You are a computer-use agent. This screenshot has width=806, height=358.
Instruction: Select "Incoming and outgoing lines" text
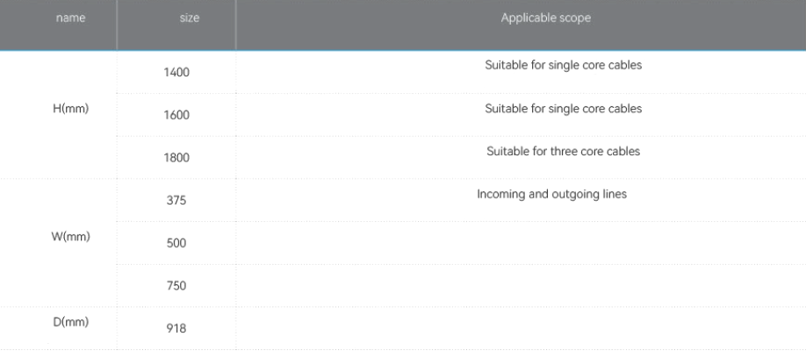[x=551, y=194]
